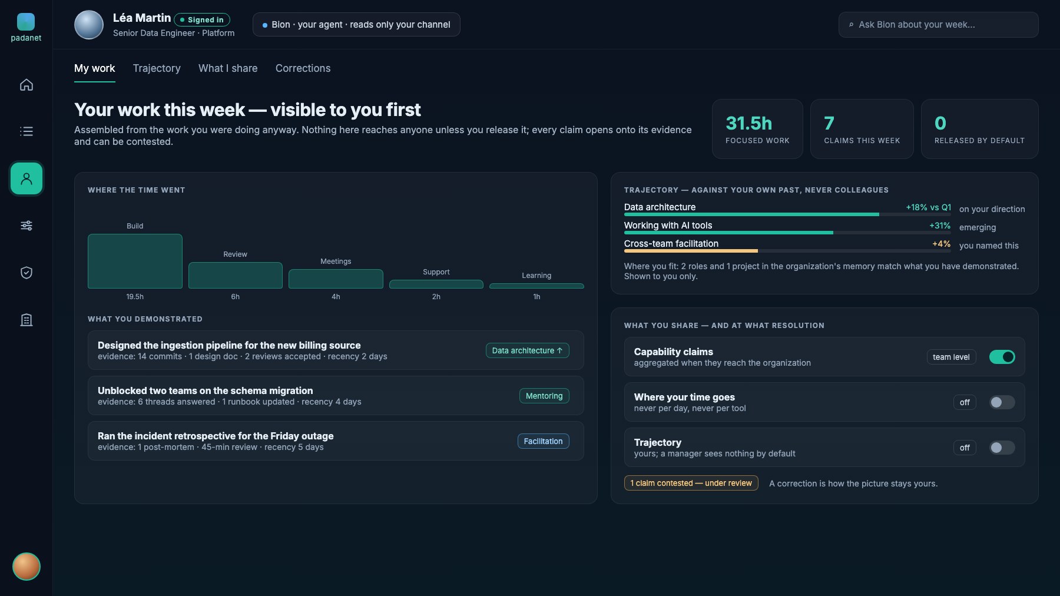The height and width of the screenshot is (596, 1060).
Task: Click the Facilitation tag
Action: click(543, 441)
